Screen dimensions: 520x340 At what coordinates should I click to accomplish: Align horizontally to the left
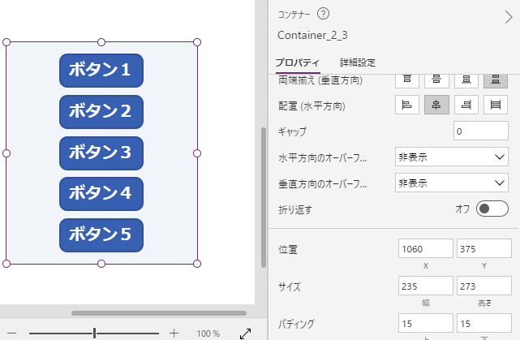pyautogui.click(x=407, y=105)
